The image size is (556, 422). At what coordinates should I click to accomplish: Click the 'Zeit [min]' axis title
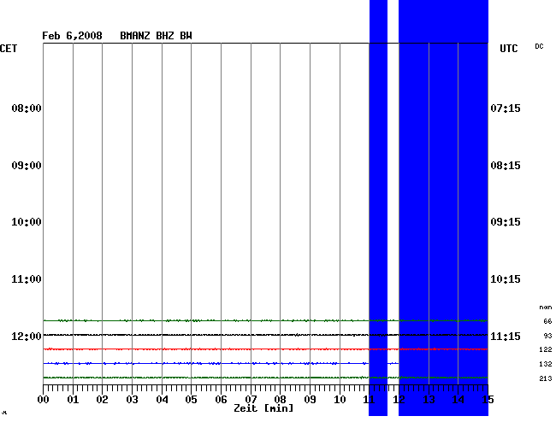(x=263, y=408)
